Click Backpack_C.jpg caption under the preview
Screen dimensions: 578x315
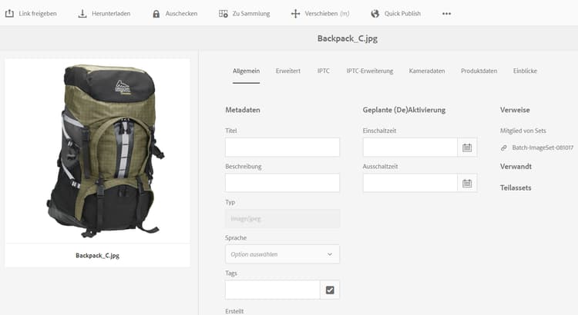pyautogui.click(x=97, y=255)
